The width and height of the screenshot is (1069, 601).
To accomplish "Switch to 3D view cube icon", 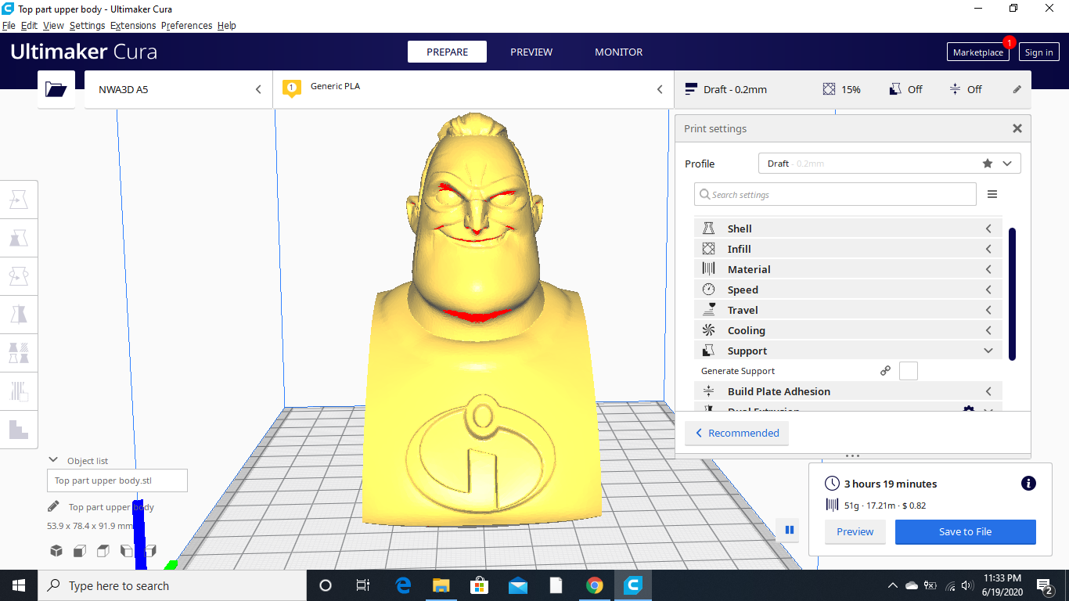I will coord(56,551).
